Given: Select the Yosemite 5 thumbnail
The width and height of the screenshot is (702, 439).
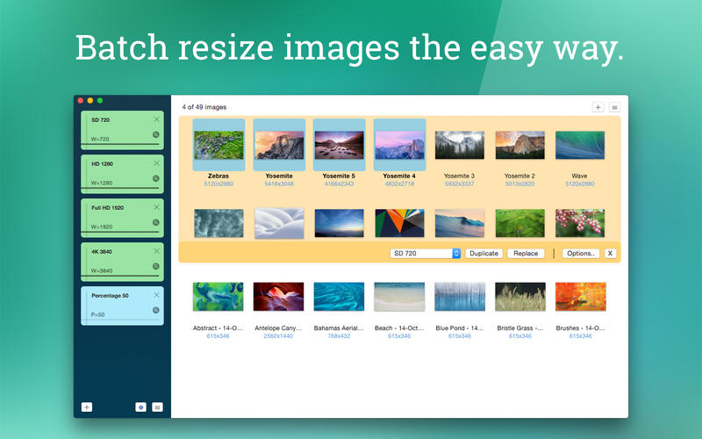Looking at the screenshot, I should 340,145.
